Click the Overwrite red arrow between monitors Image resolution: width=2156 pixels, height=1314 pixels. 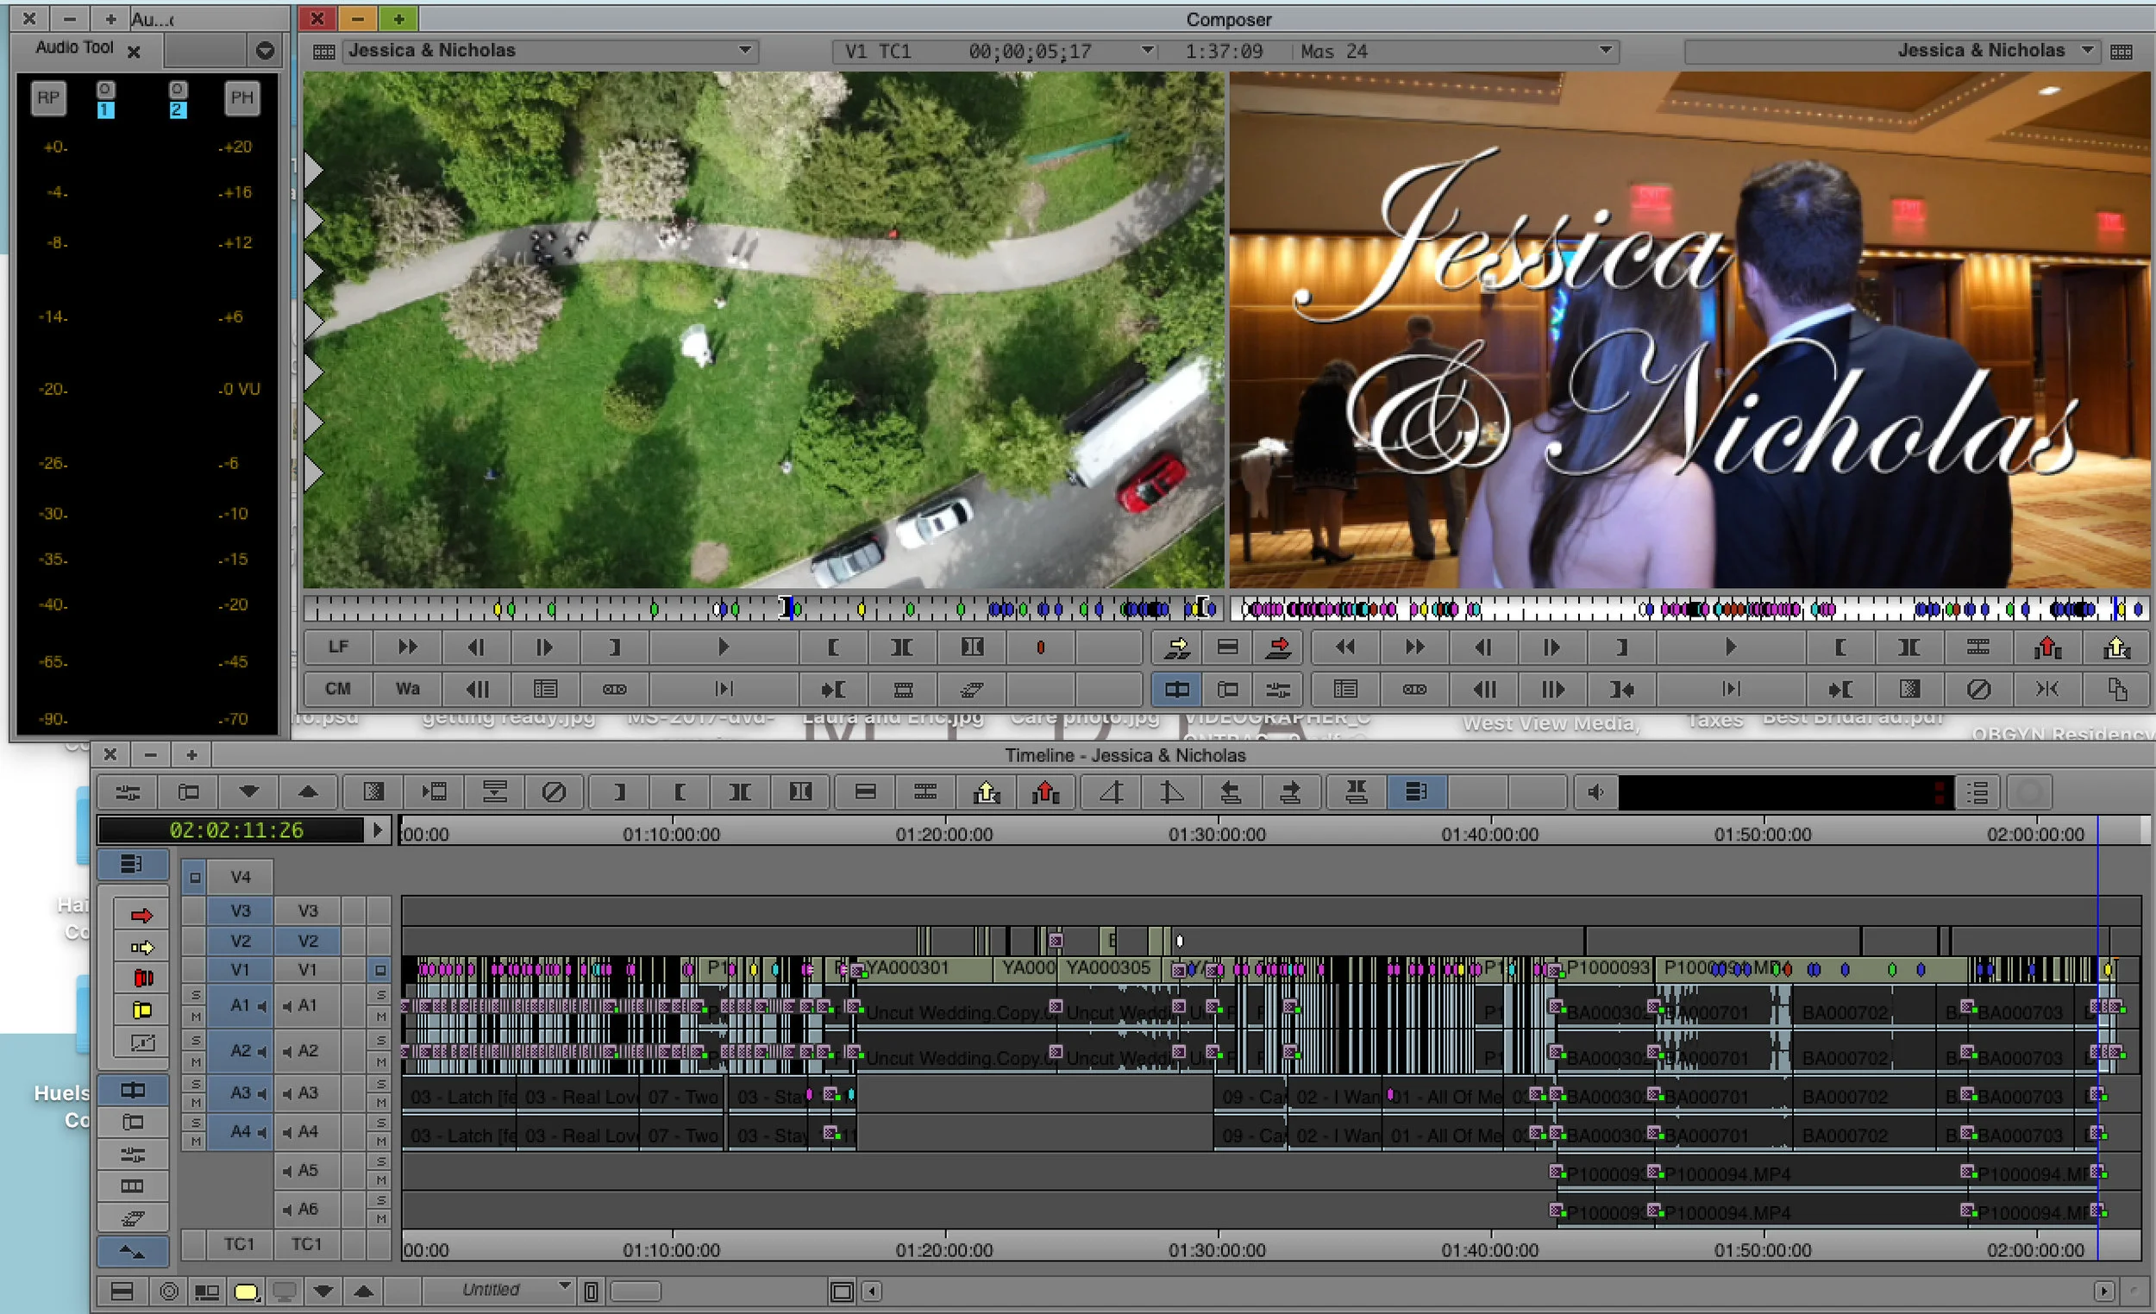1278,648
